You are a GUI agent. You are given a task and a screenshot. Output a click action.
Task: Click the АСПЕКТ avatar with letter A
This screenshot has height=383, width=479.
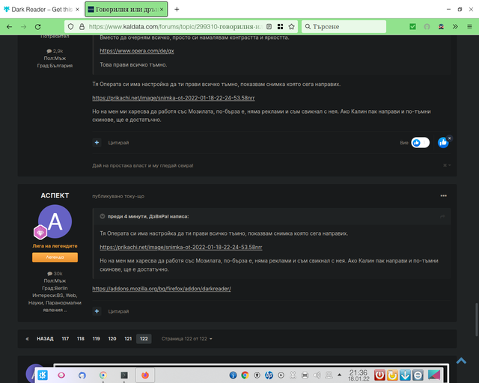(x=55, y=221)
